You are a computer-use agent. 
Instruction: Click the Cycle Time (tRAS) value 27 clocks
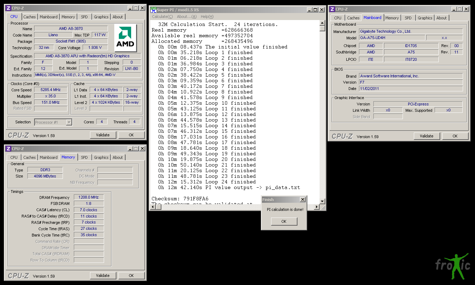pyautogui.click(x=89, y=229)
